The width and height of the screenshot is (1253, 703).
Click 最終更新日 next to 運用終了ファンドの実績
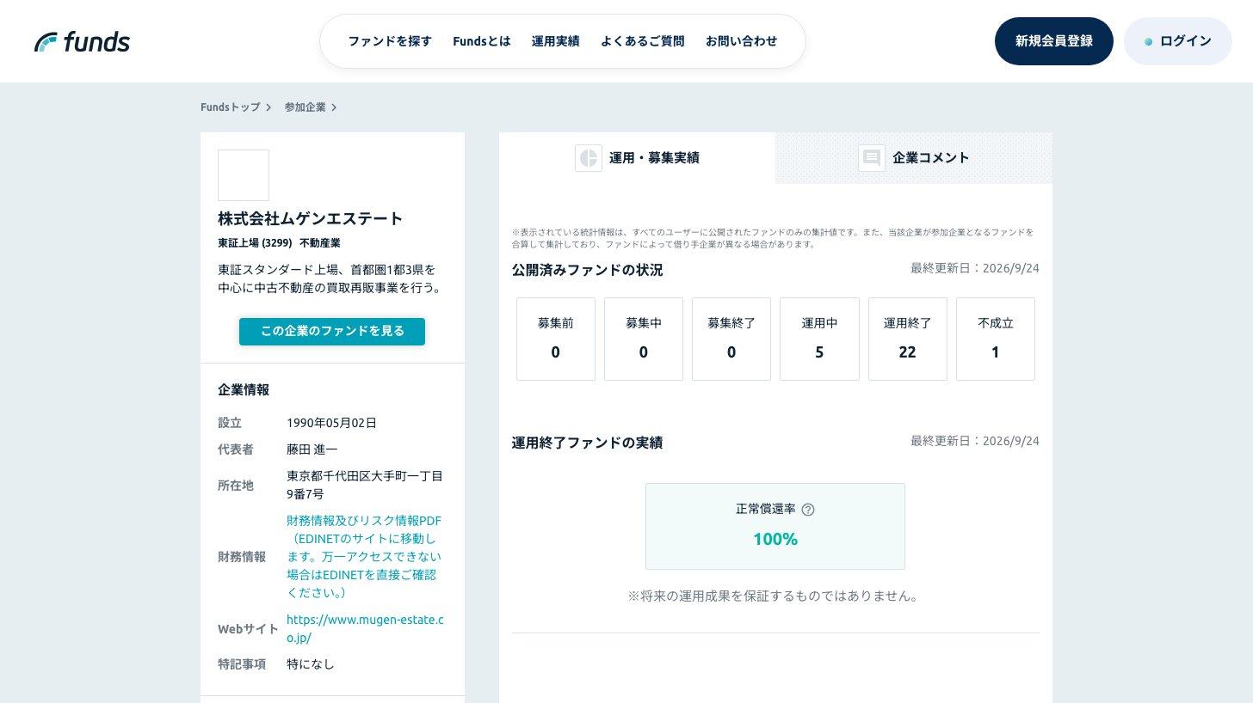point(975,441)
